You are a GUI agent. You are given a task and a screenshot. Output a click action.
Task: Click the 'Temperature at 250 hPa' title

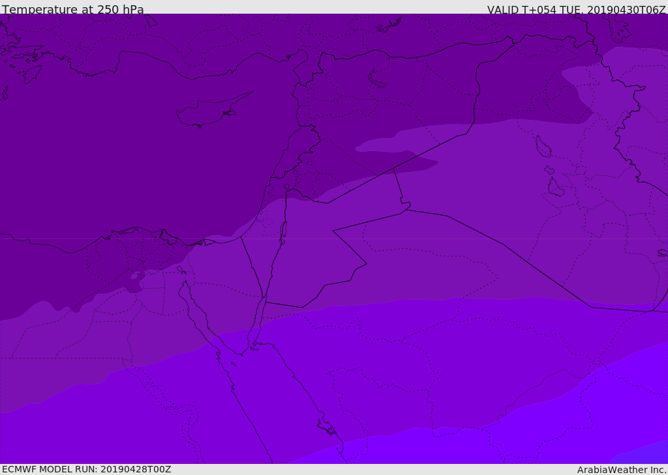[x=73, y=9]
